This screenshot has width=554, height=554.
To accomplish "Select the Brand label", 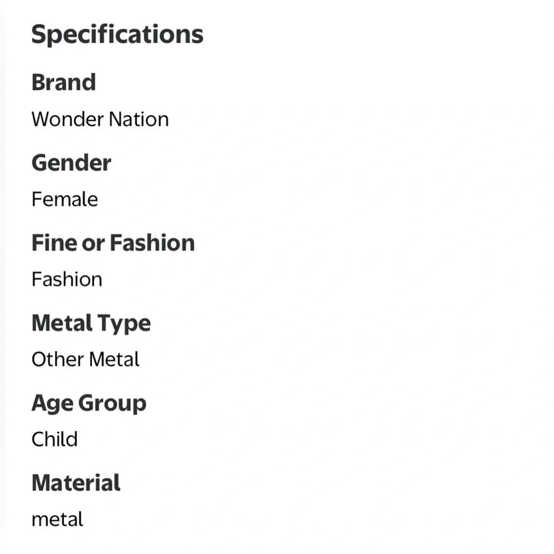I will 64,83.
